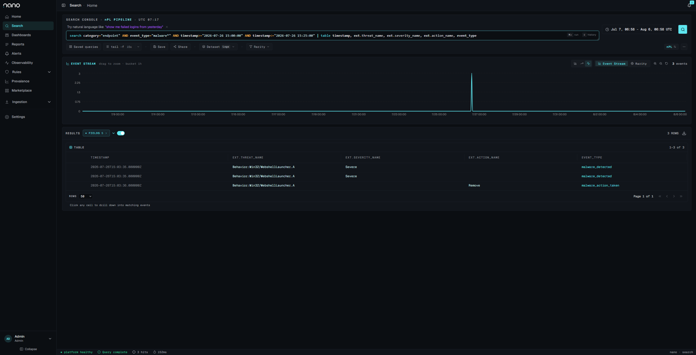Open Settings from sidebar

click(x=28, y=117)
